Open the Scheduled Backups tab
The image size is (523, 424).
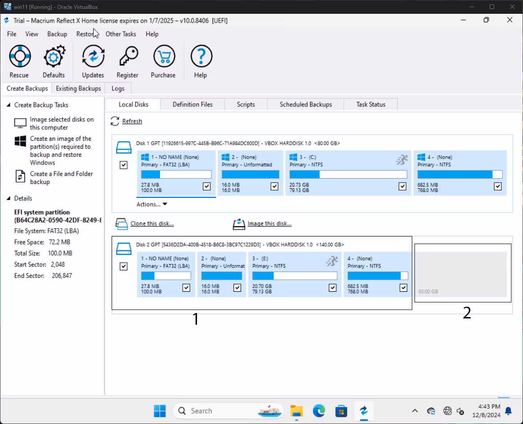pos(306,105)
